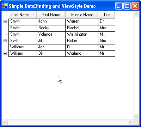Select the cell 'Washington'
141x127 pixels.
coord(82,35)
